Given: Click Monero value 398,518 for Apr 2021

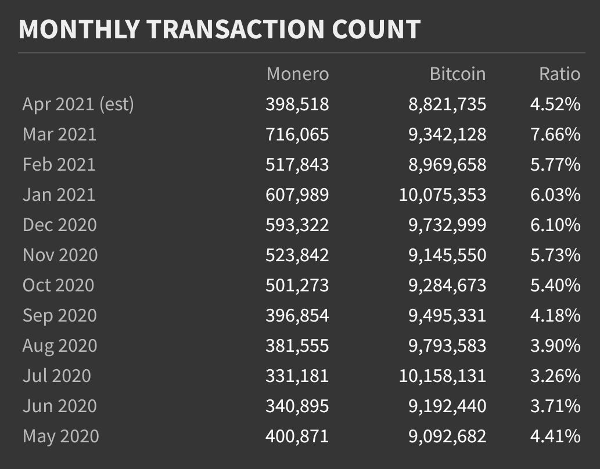Looking at the screenshot, I should tap(297, 104).
